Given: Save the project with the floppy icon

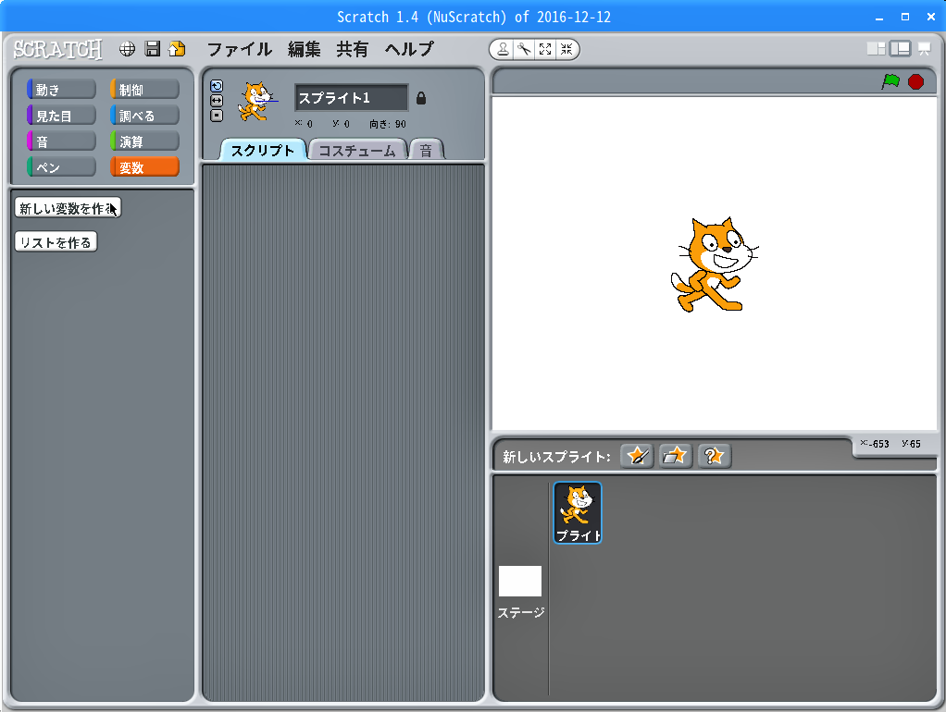Looking at the screenshot, I should (153, 49).
